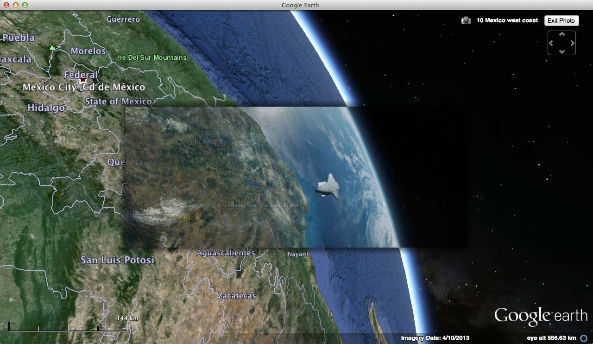Click the 'Morelos' map label
593x344 pixels.
coord(88,51)
